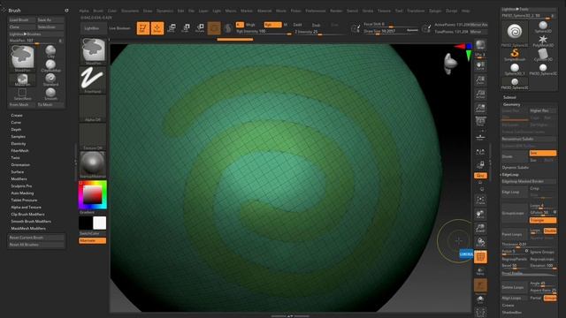
Task: Activate the Rotate gizmo button
Action: (200, 28)
